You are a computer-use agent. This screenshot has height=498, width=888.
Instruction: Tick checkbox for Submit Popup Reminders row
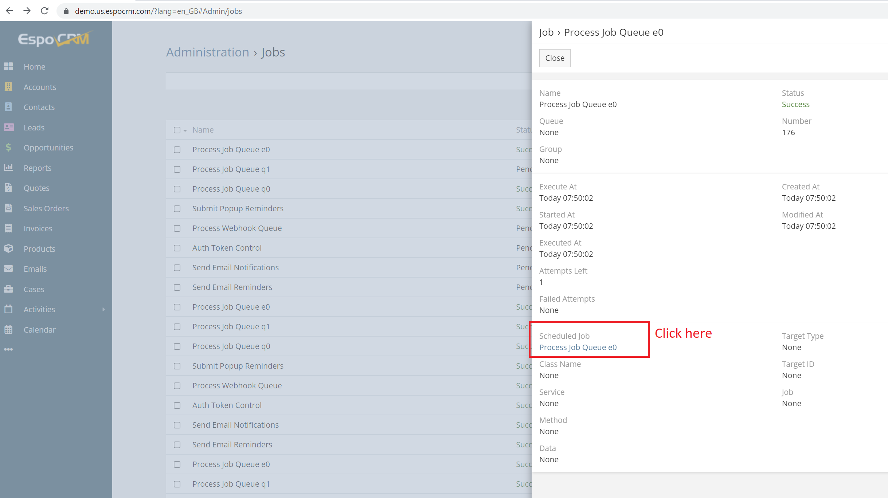(x=177, y=209)
